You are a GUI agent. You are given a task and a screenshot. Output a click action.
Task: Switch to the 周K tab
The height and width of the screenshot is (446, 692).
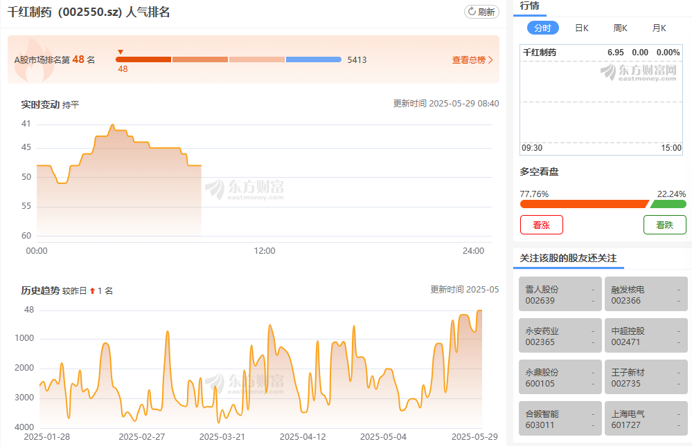point(620,28)
